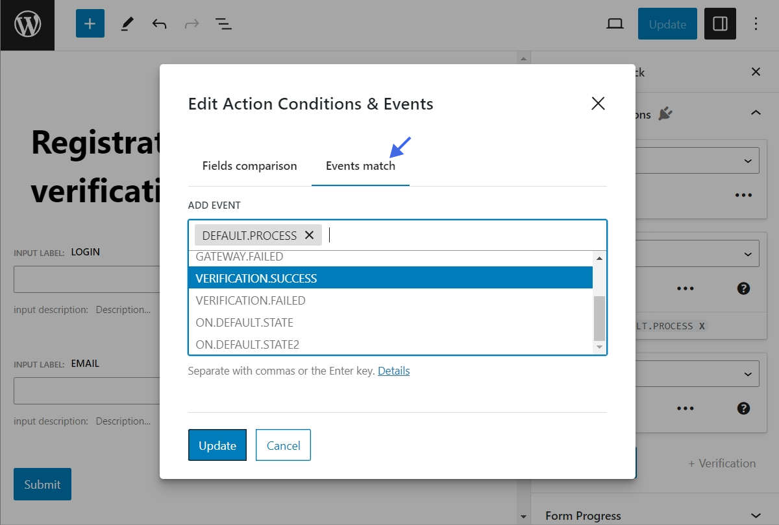The height and width of the screenshot is (525, 779).
Task: Remove the DEFAULT.PROCESS event tag
Action: click(310, 235)
